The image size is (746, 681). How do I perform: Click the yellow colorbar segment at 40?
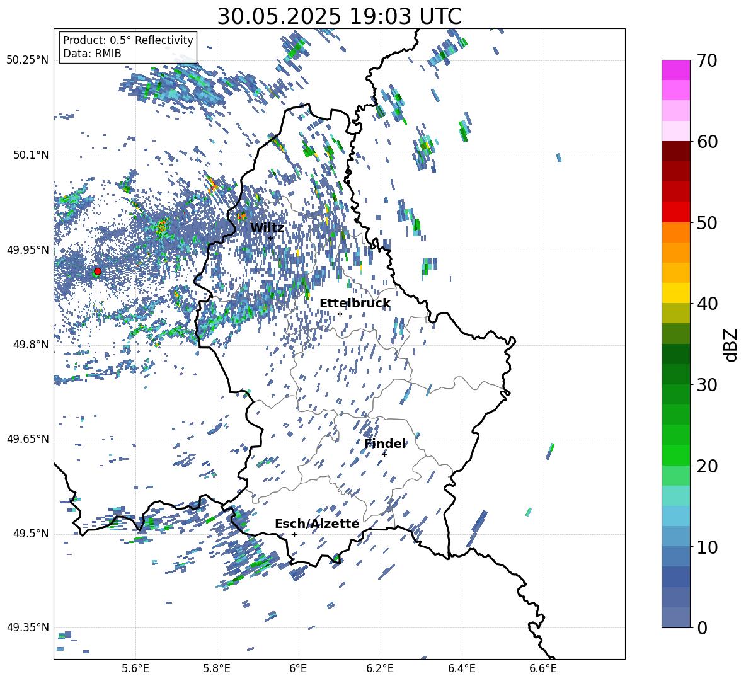[x=676, y=294]
